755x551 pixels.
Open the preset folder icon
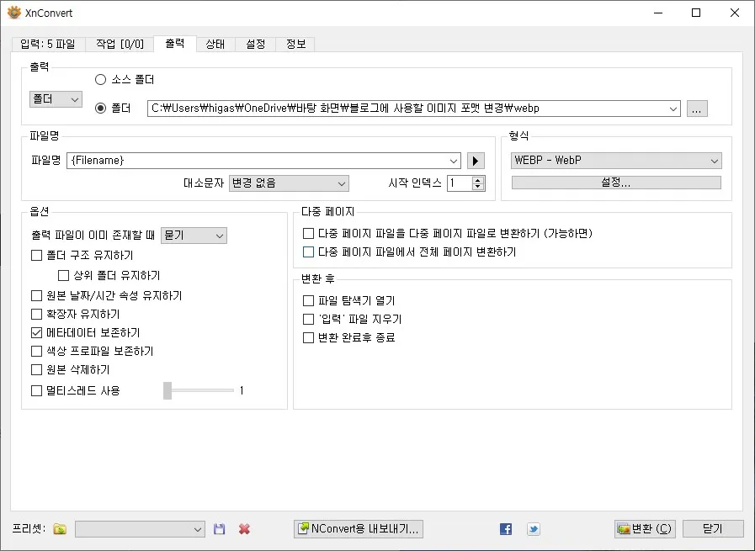click(61, 529)
